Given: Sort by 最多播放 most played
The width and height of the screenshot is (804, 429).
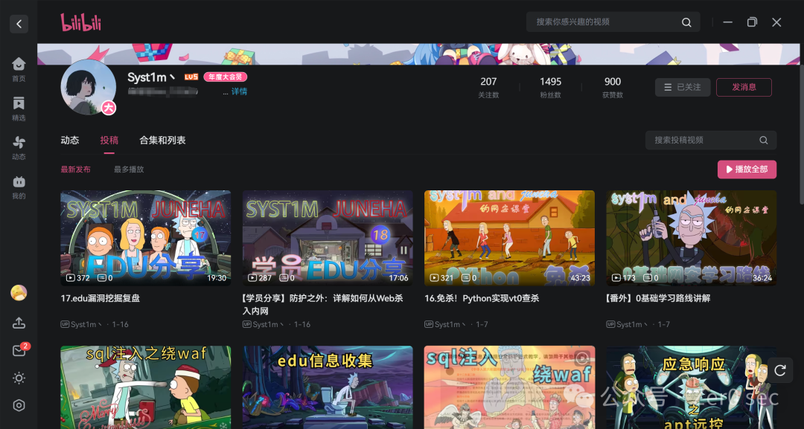Looking at the screenshot, I should 129,169.
